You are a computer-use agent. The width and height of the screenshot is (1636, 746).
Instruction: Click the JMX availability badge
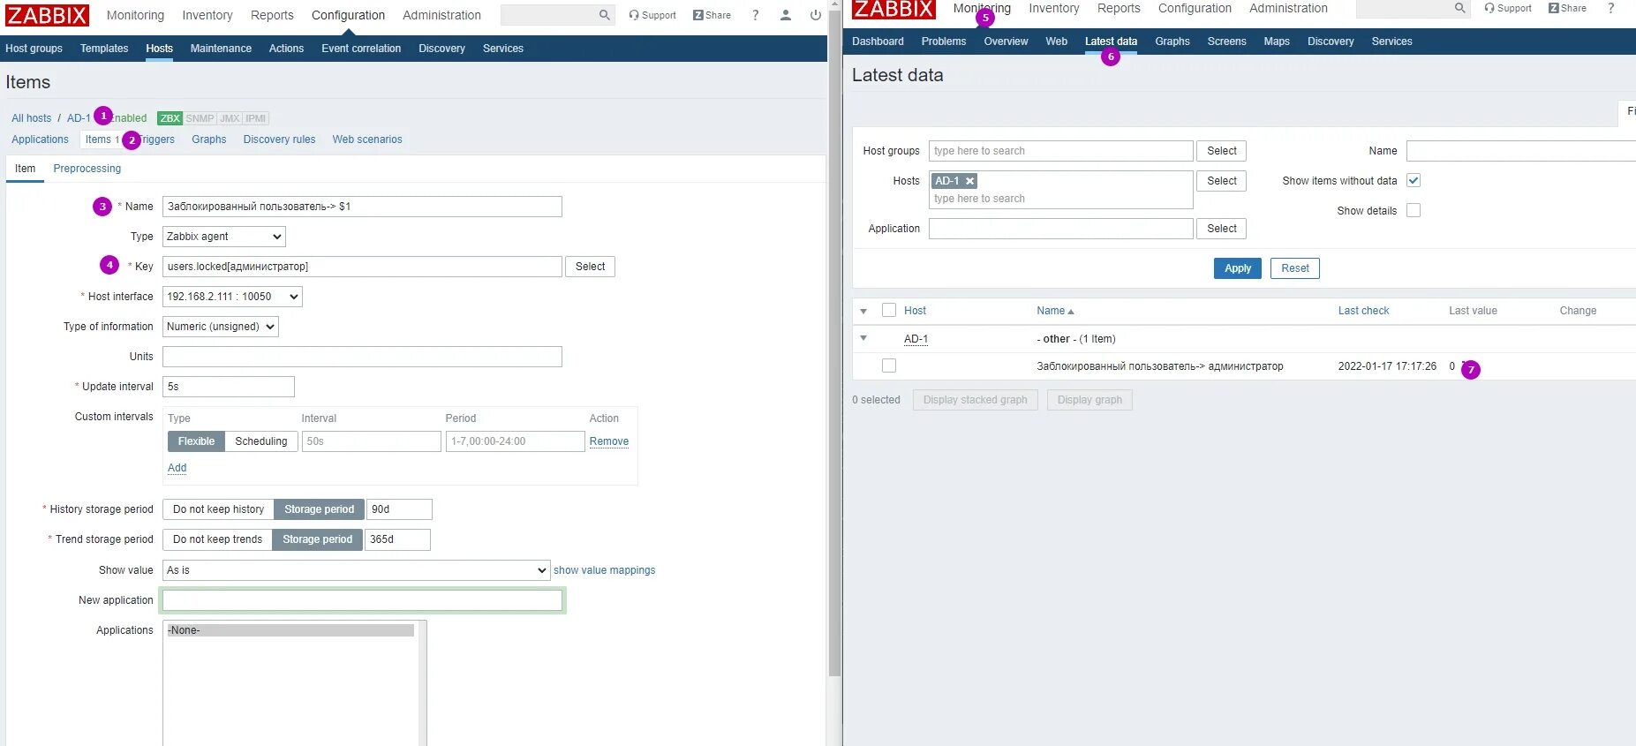230,118
